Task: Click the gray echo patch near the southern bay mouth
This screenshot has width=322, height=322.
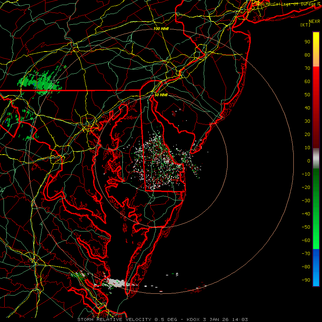Action: pos(116,283)
